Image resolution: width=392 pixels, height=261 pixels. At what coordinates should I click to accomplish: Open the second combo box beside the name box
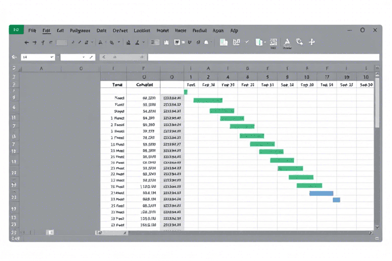(77, 58)
